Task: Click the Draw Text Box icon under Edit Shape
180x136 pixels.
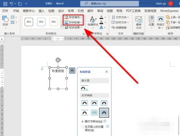Action: (13, 22)
